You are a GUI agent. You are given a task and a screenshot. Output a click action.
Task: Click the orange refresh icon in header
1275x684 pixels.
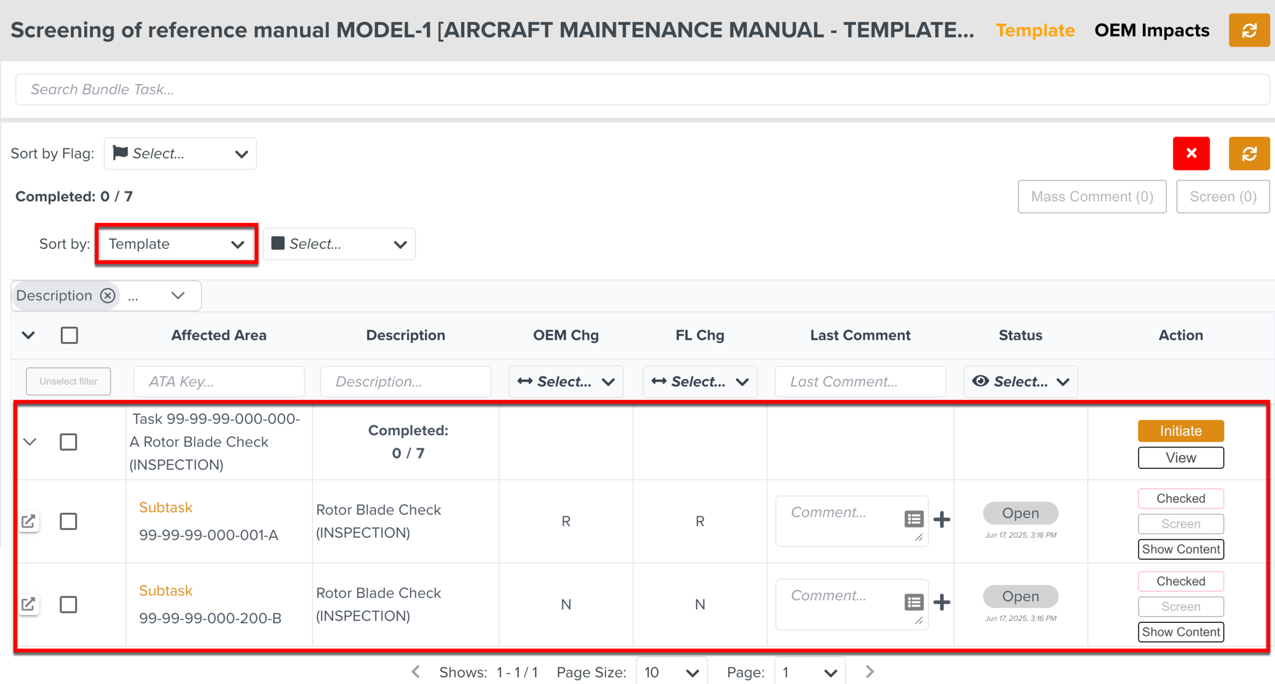[x=1248, y=31]
